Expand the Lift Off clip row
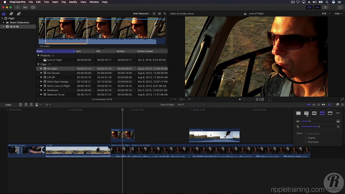The height and width of the screenshot is (194, 345). pos(41,77)
